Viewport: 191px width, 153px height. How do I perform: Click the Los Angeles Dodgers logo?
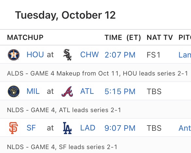(67, 128)
